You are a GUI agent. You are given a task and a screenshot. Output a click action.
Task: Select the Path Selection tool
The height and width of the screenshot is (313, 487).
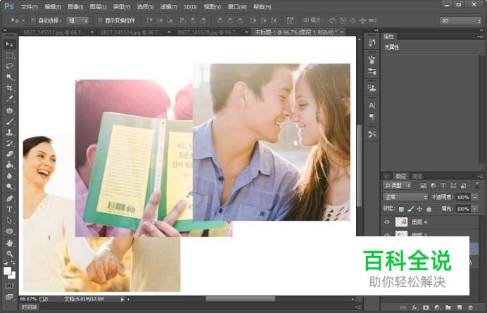coord(10,220)
